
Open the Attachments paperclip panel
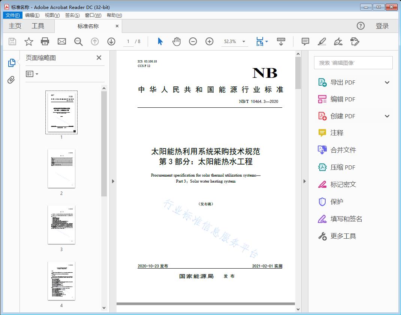(11, 79)
